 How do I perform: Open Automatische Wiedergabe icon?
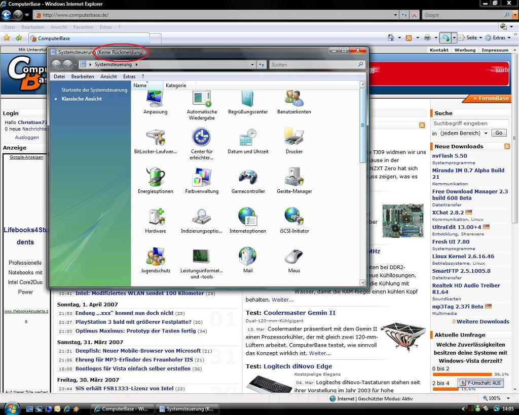(202, 106)
